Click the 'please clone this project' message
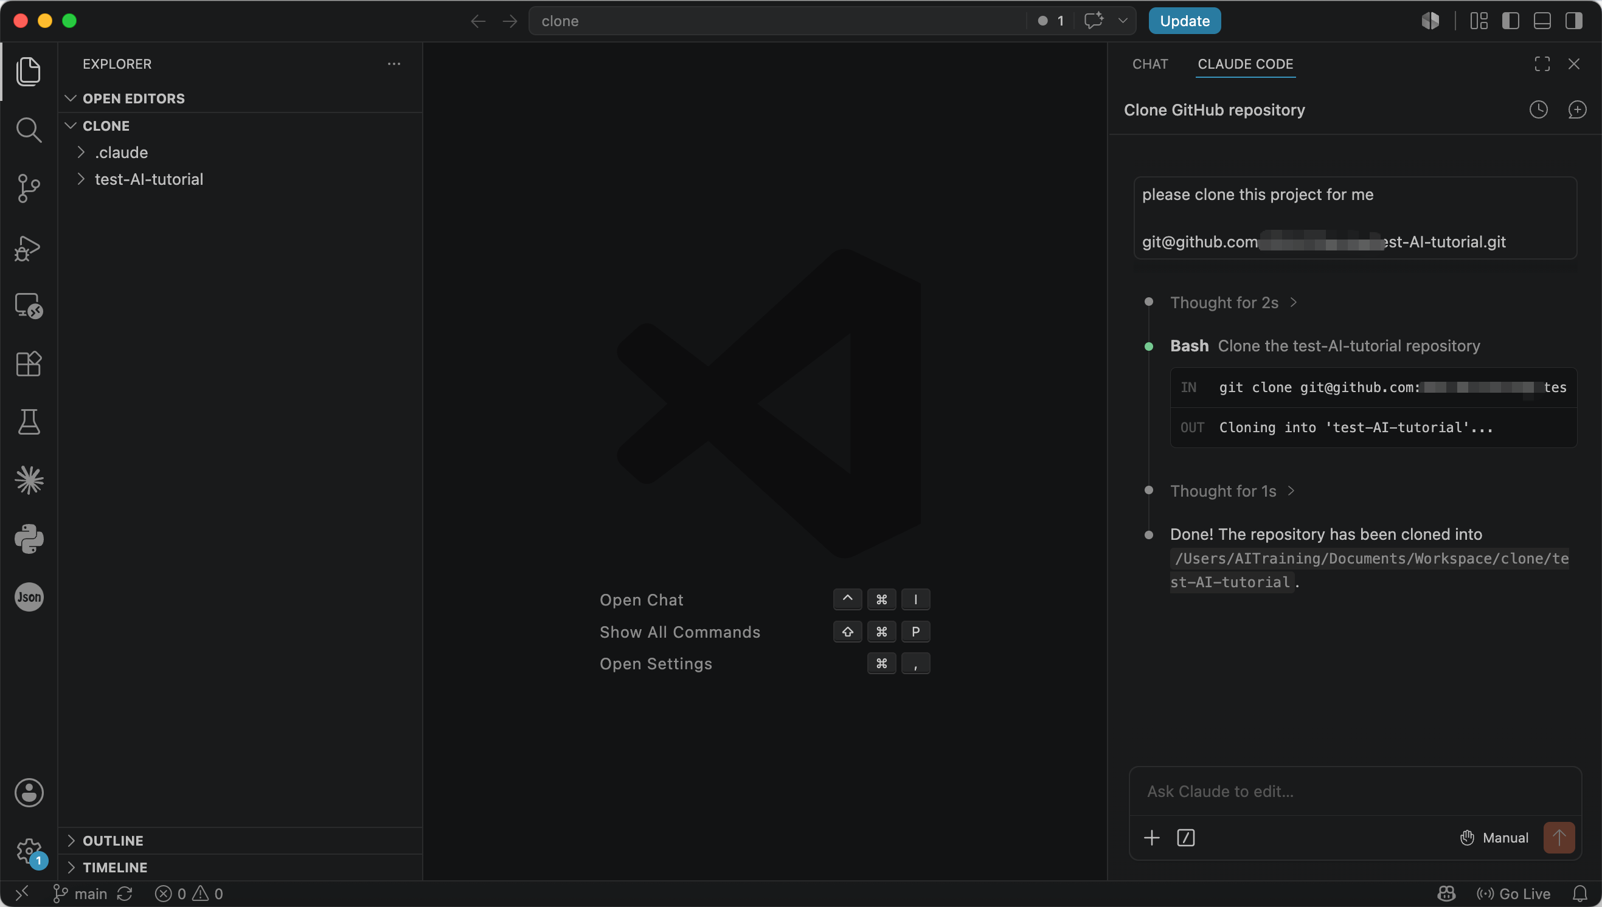1602x907 pixels. pyautogui.click(x=1354, y=218)
